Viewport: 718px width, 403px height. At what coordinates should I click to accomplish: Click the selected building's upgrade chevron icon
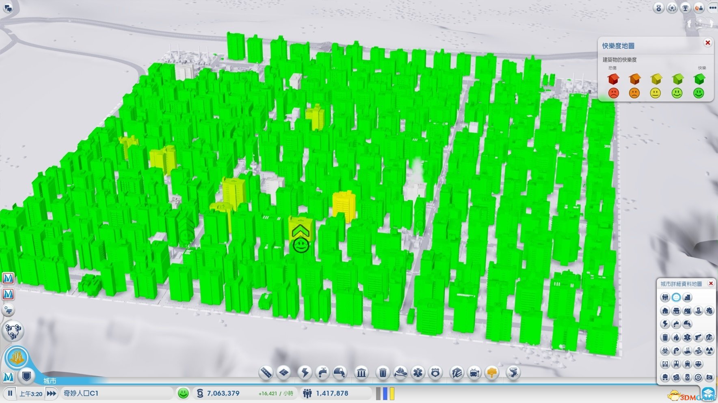click(301, 231)
